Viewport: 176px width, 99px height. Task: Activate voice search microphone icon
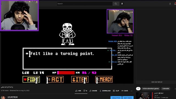pos(122,4)
